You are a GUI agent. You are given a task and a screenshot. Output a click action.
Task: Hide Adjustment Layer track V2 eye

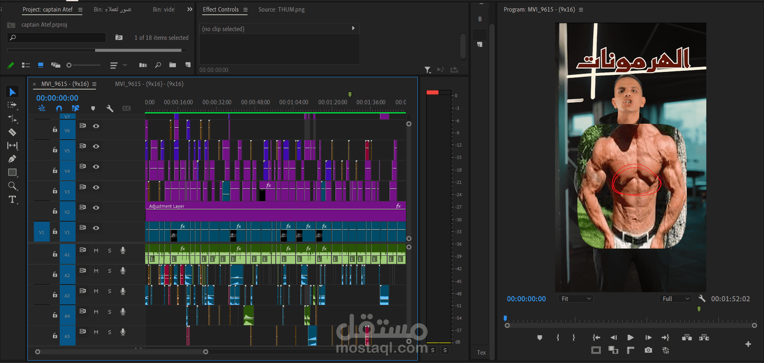pos(96,208)
